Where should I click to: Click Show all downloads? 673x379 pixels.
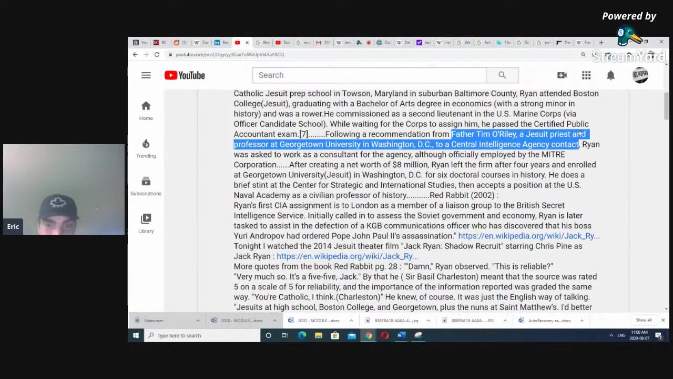pyautogui.click(x=644, y=320)
